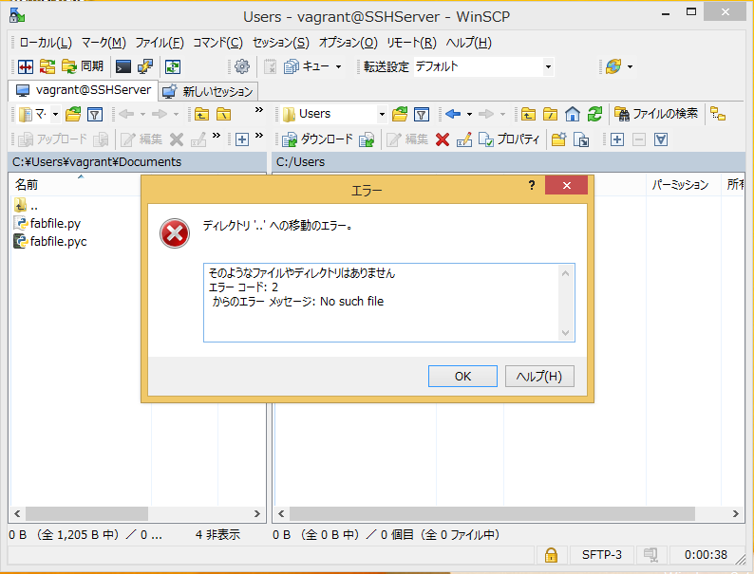Viewport: 754px width, 574px height.
Task: Refresh the remote directory
Action: tap(594, 114)
